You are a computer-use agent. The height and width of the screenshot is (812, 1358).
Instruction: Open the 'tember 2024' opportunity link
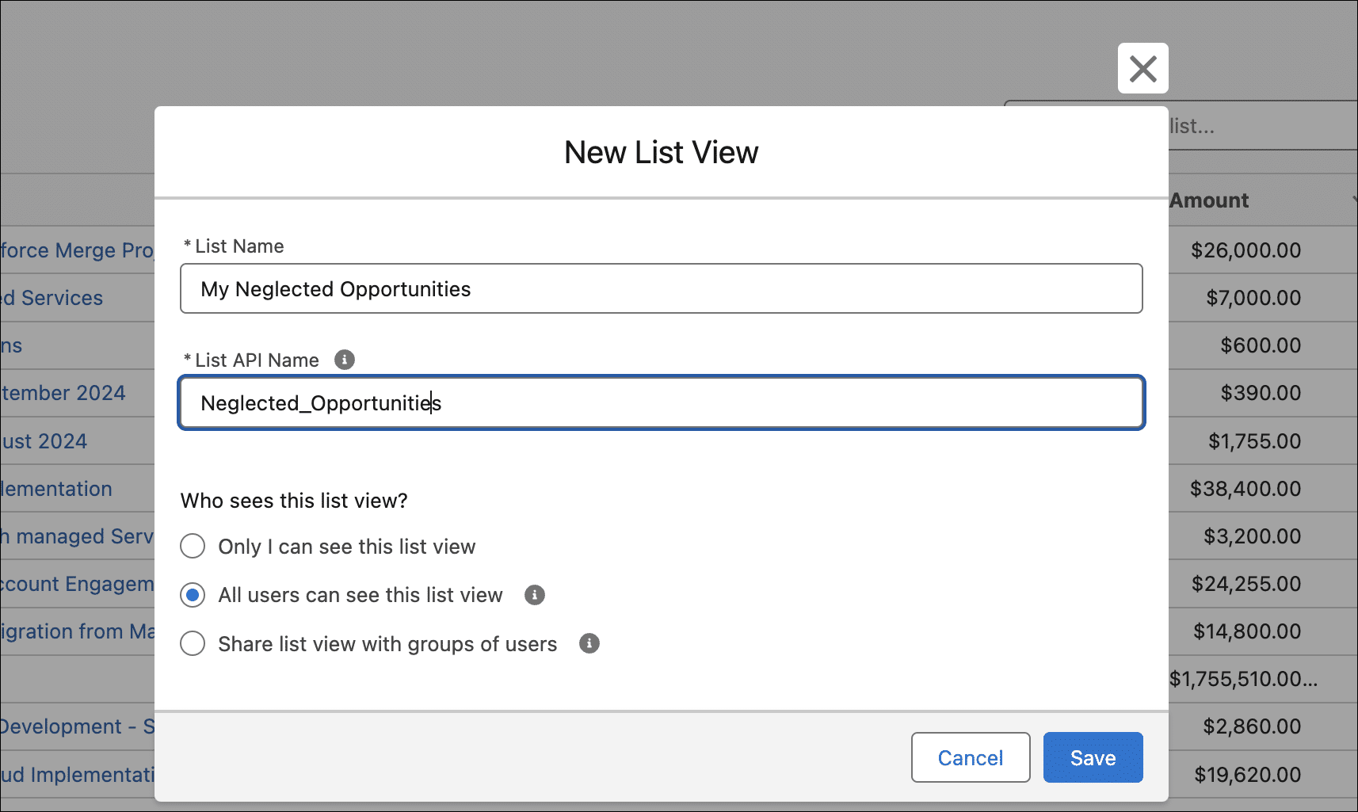[63, 393]
